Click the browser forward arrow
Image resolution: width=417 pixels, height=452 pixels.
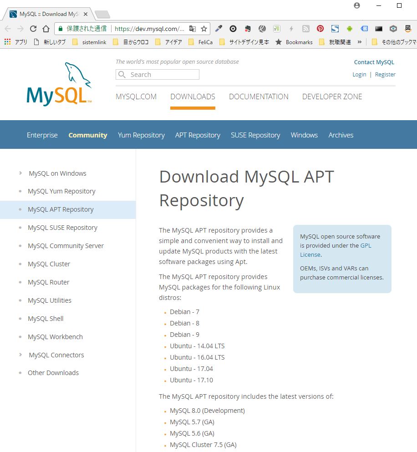tap(20, 29)
